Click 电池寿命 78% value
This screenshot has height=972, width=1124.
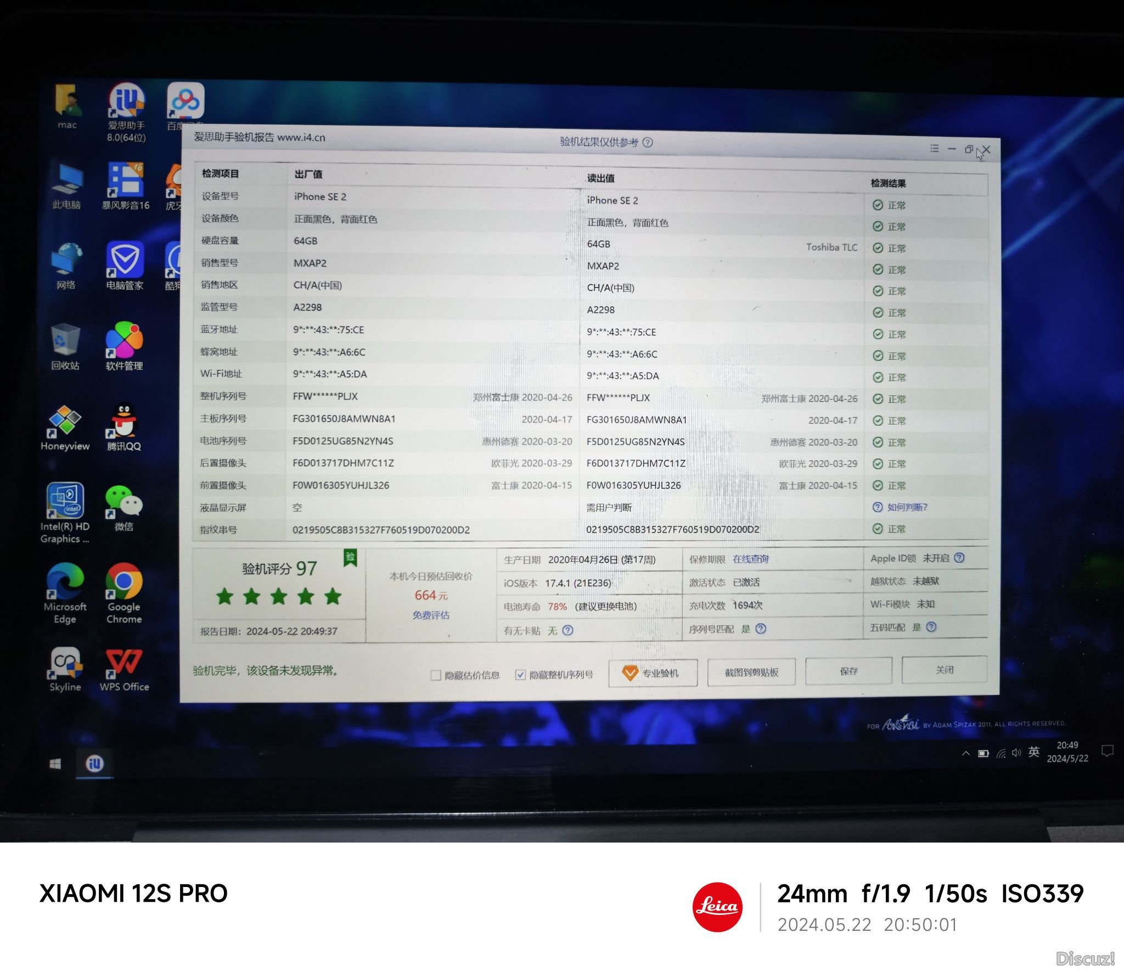(x=557, y=607)
